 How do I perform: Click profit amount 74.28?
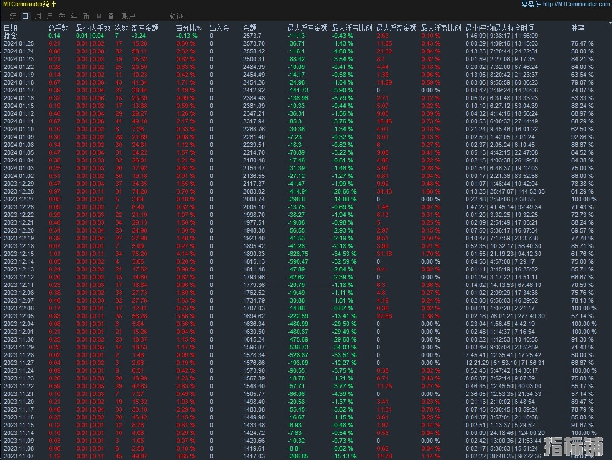click(x=139, y=191)
